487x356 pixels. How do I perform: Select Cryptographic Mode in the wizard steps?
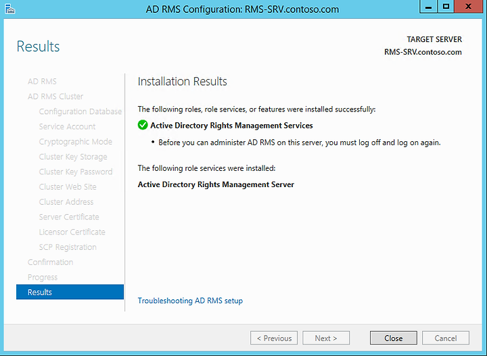tap(76, 142)
